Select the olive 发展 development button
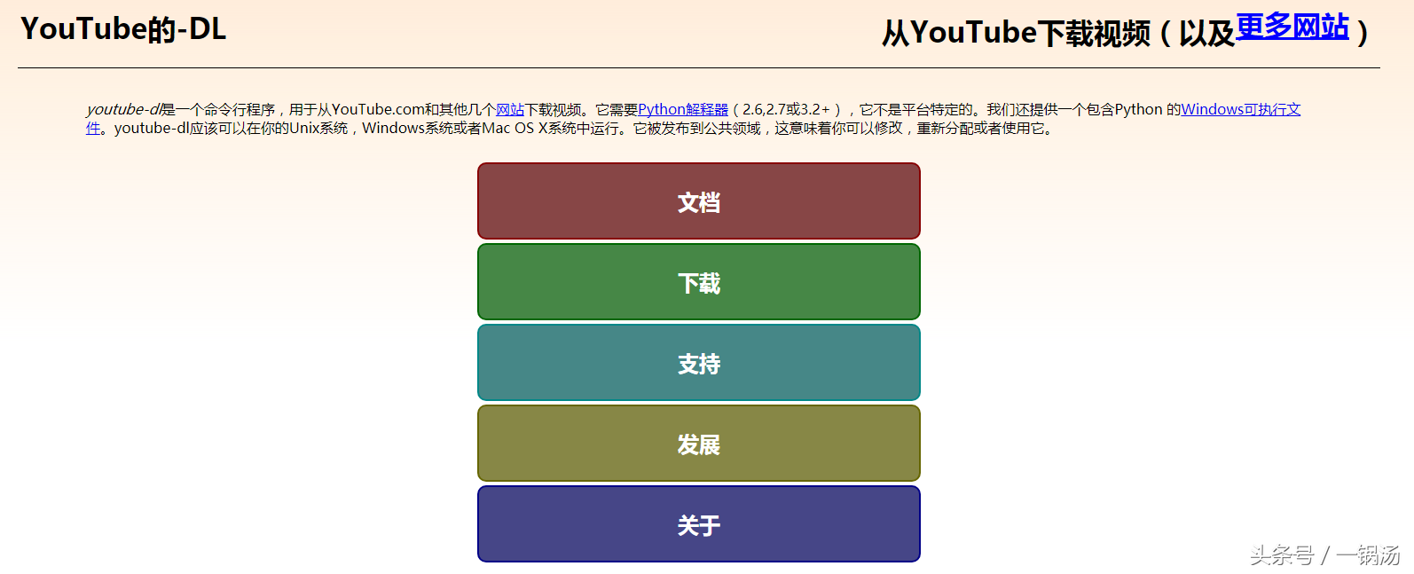This screenshot has width=1414, height=574. (698, 444)
